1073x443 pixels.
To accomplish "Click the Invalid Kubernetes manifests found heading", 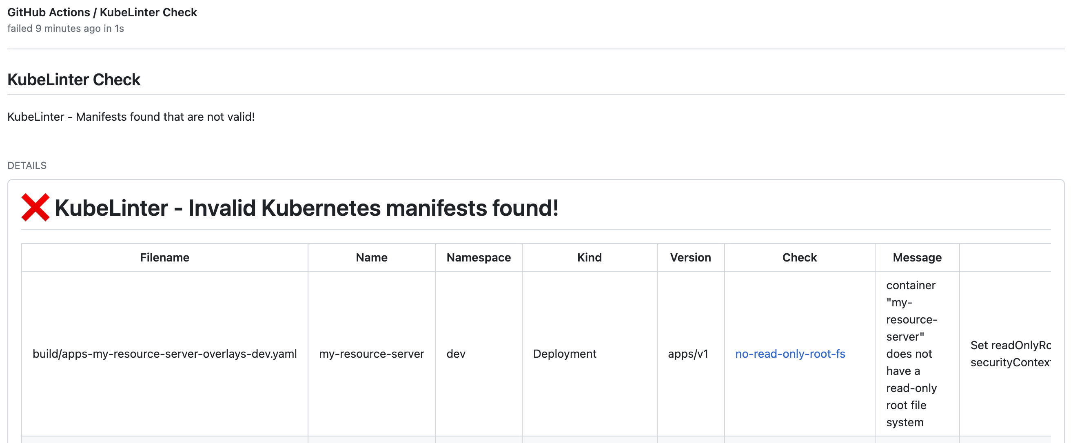I will click(306, 208).
